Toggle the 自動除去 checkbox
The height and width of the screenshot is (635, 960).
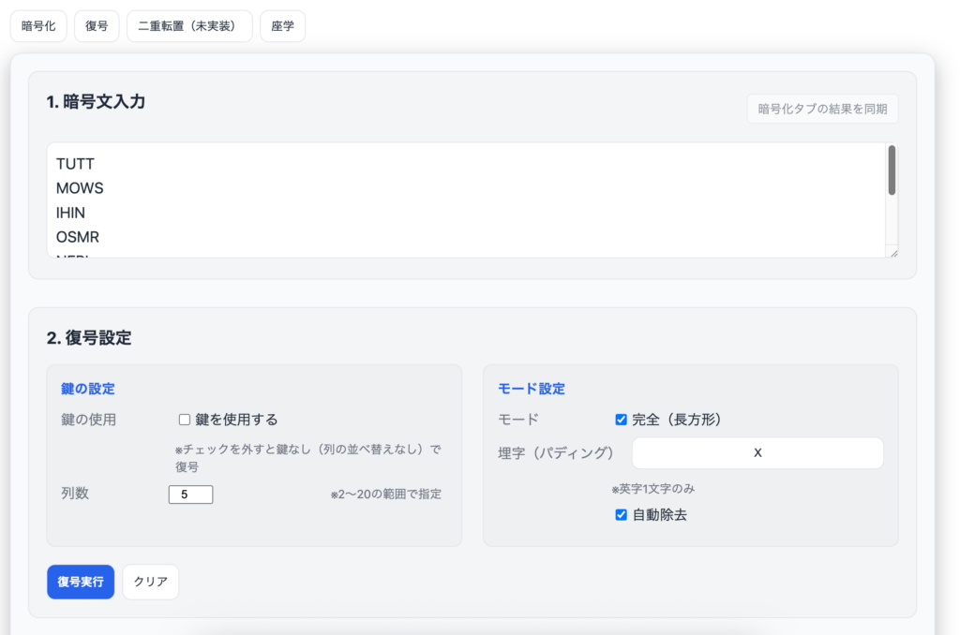tap(621, 514)
